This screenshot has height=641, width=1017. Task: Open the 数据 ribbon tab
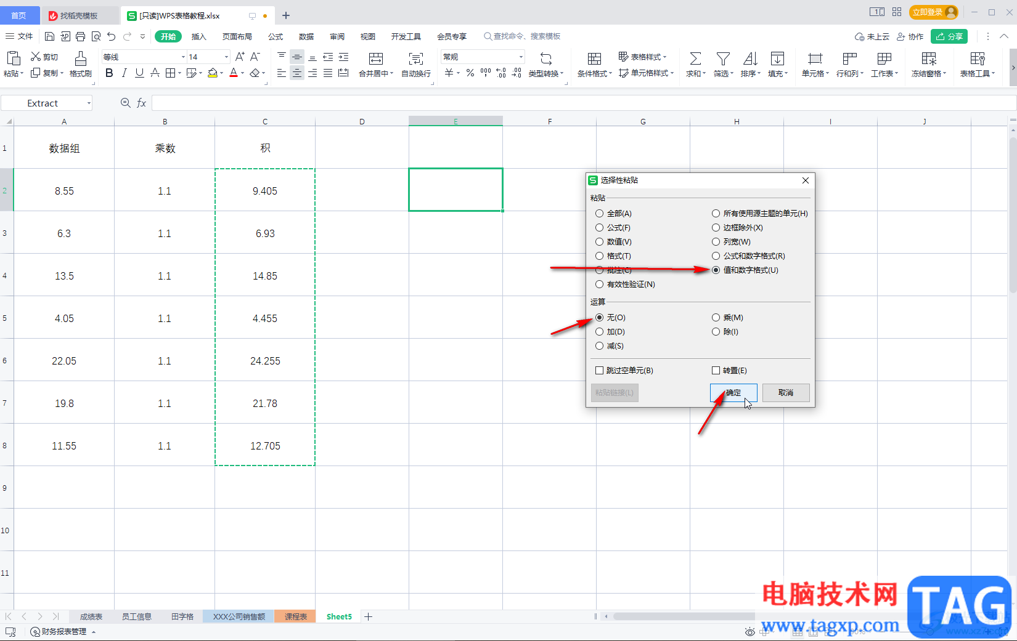click(x=306, y=36)
